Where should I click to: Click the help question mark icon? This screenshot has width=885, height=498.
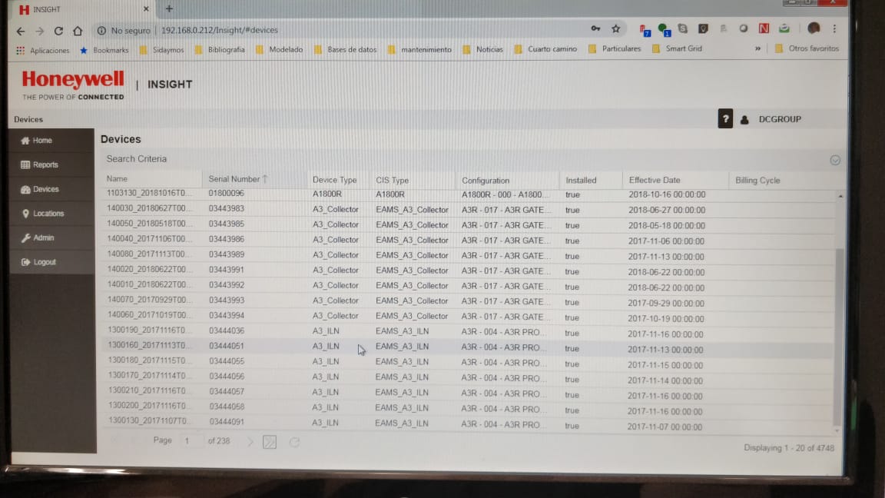(725, 118)
